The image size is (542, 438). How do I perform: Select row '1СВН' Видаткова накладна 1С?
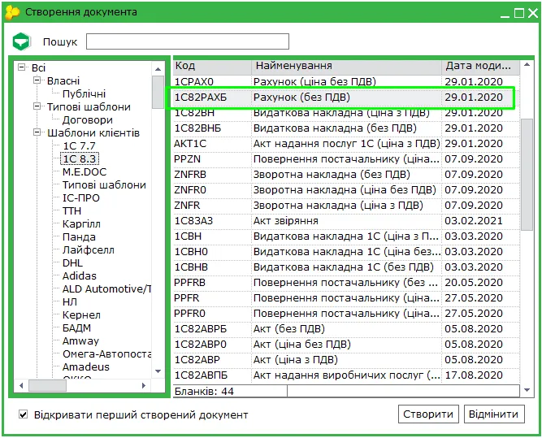pos(346,236)
